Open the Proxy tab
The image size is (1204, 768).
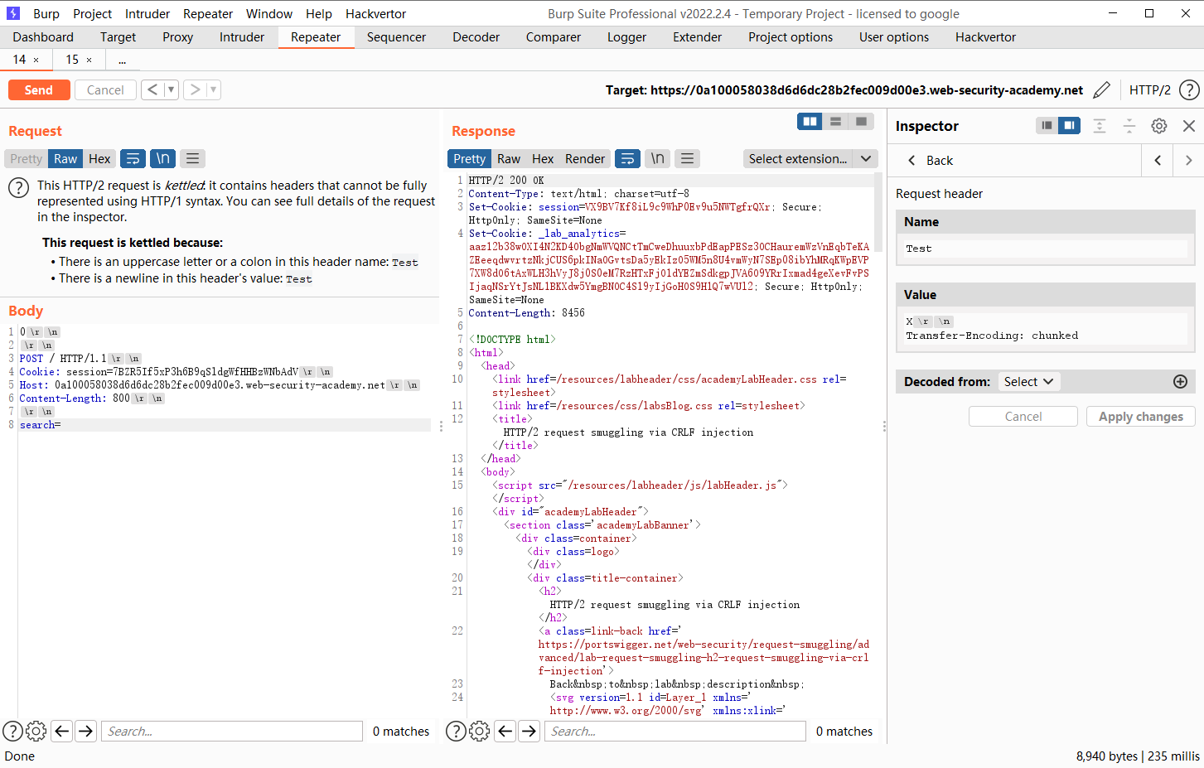(177, 37)
